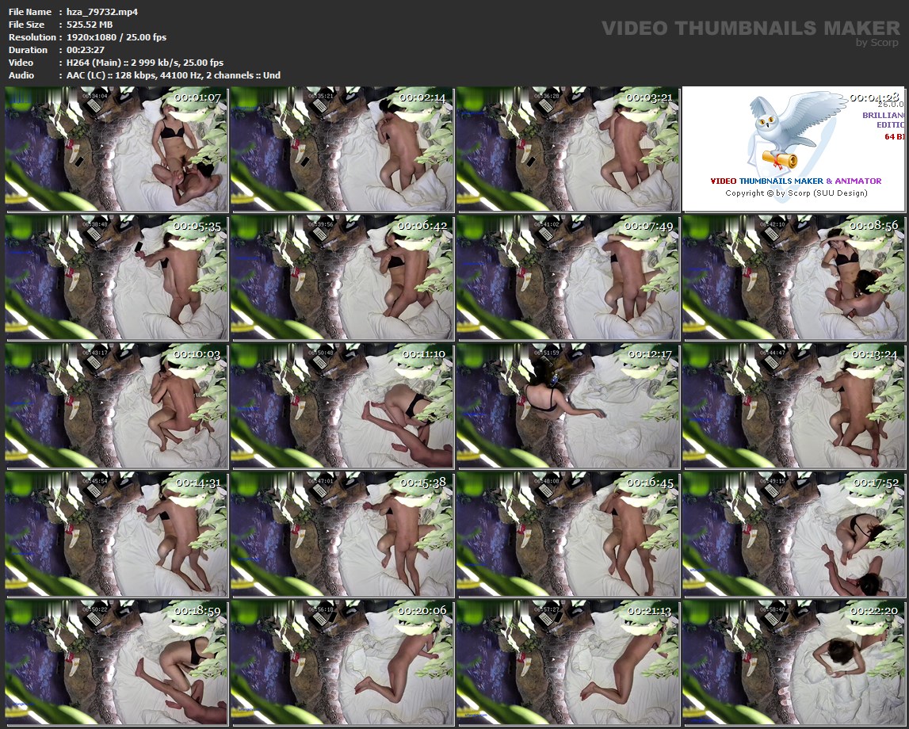Click the 00:20:06 timestamp label

click(423, 611)
